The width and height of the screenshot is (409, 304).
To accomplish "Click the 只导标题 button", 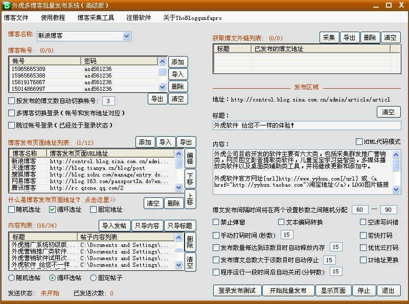I will click(180, 225).
